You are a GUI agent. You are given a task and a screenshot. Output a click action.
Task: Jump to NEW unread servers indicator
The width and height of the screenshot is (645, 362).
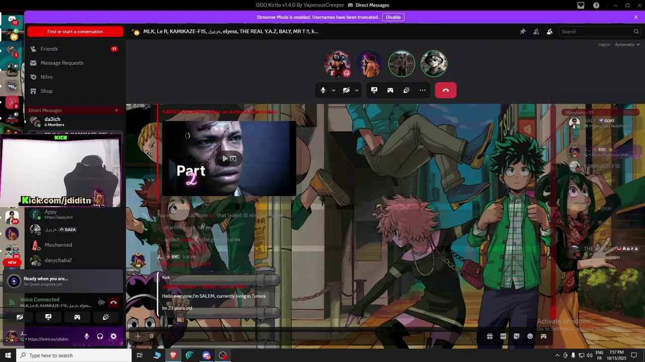click(12, 262)
